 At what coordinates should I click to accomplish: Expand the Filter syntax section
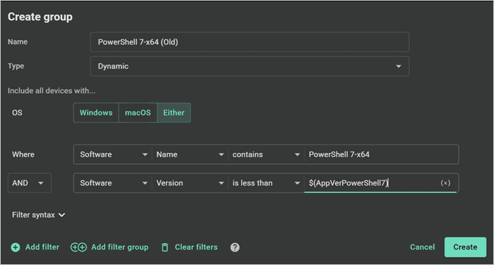[x=38, y=215]
